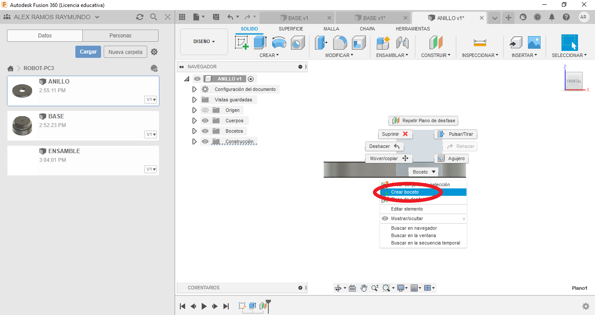Open search in the data panel
Image resolution: width=595 pixels, height=315 pixels.
click(153, 17)
